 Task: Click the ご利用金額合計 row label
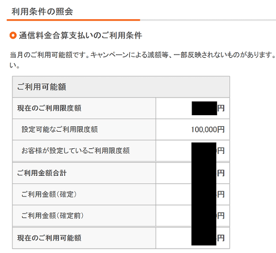[x=41, y=173]
